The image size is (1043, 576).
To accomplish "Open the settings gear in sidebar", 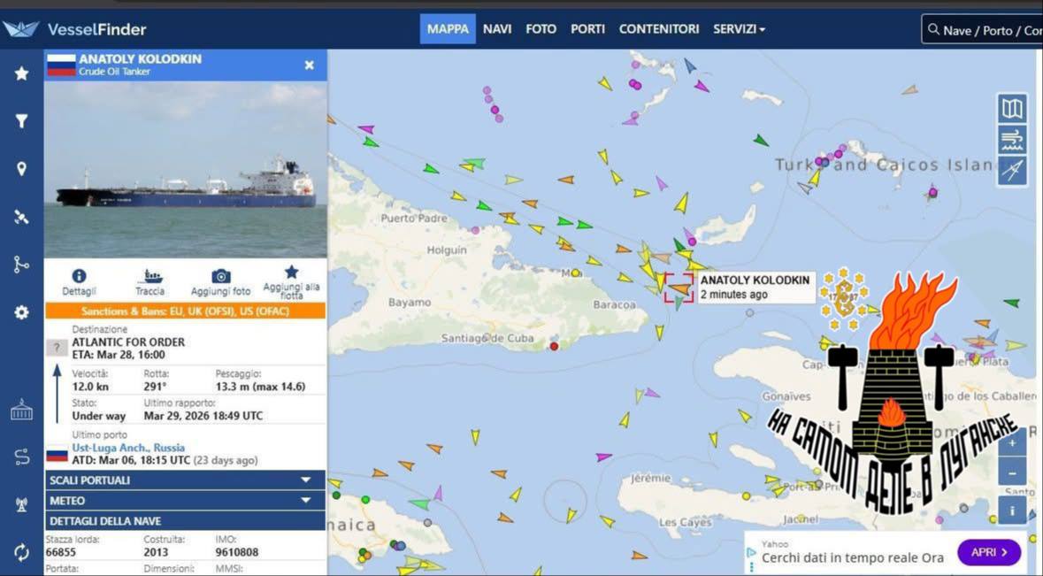I will point(21,312).
